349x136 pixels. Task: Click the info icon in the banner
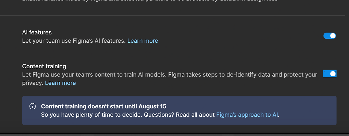point(32,106)
